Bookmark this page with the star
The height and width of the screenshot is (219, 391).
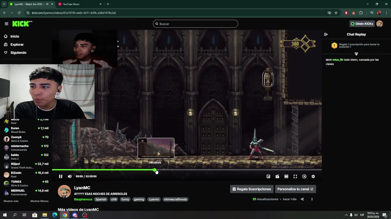[x=336, y=13]
